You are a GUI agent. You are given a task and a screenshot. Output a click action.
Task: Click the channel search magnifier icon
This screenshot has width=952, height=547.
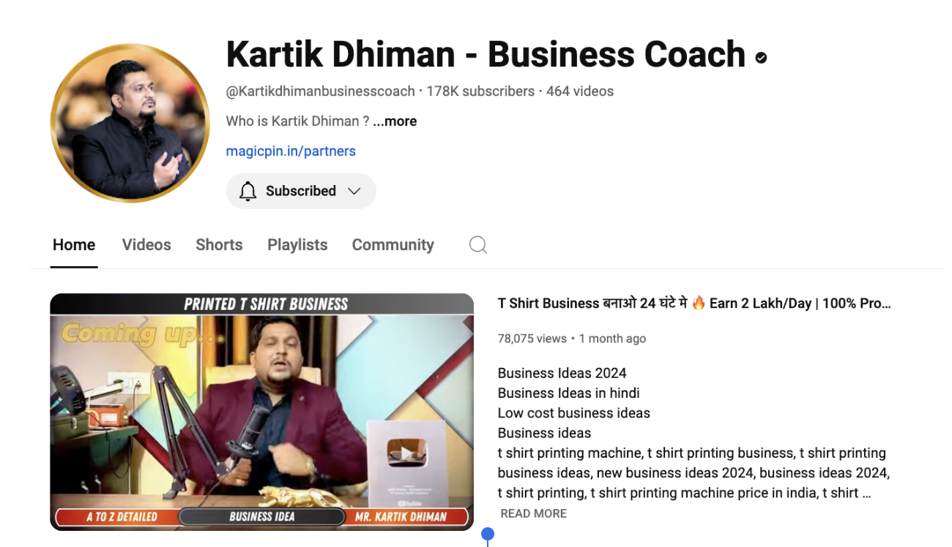478,245
